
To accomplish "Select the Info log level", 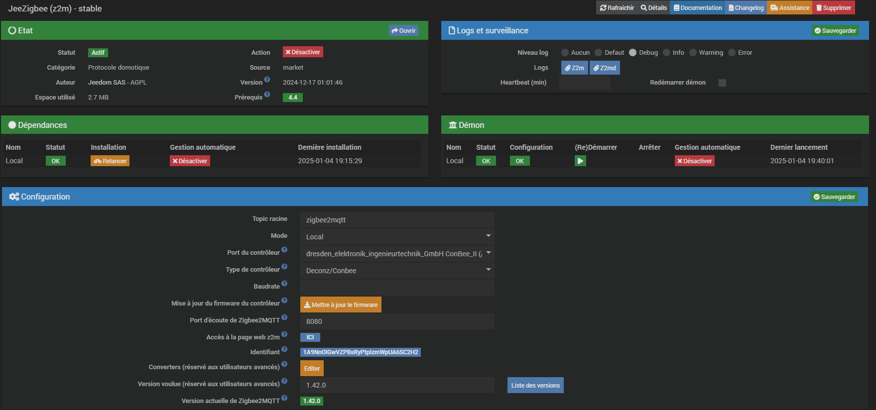I will tap(666, 52).
